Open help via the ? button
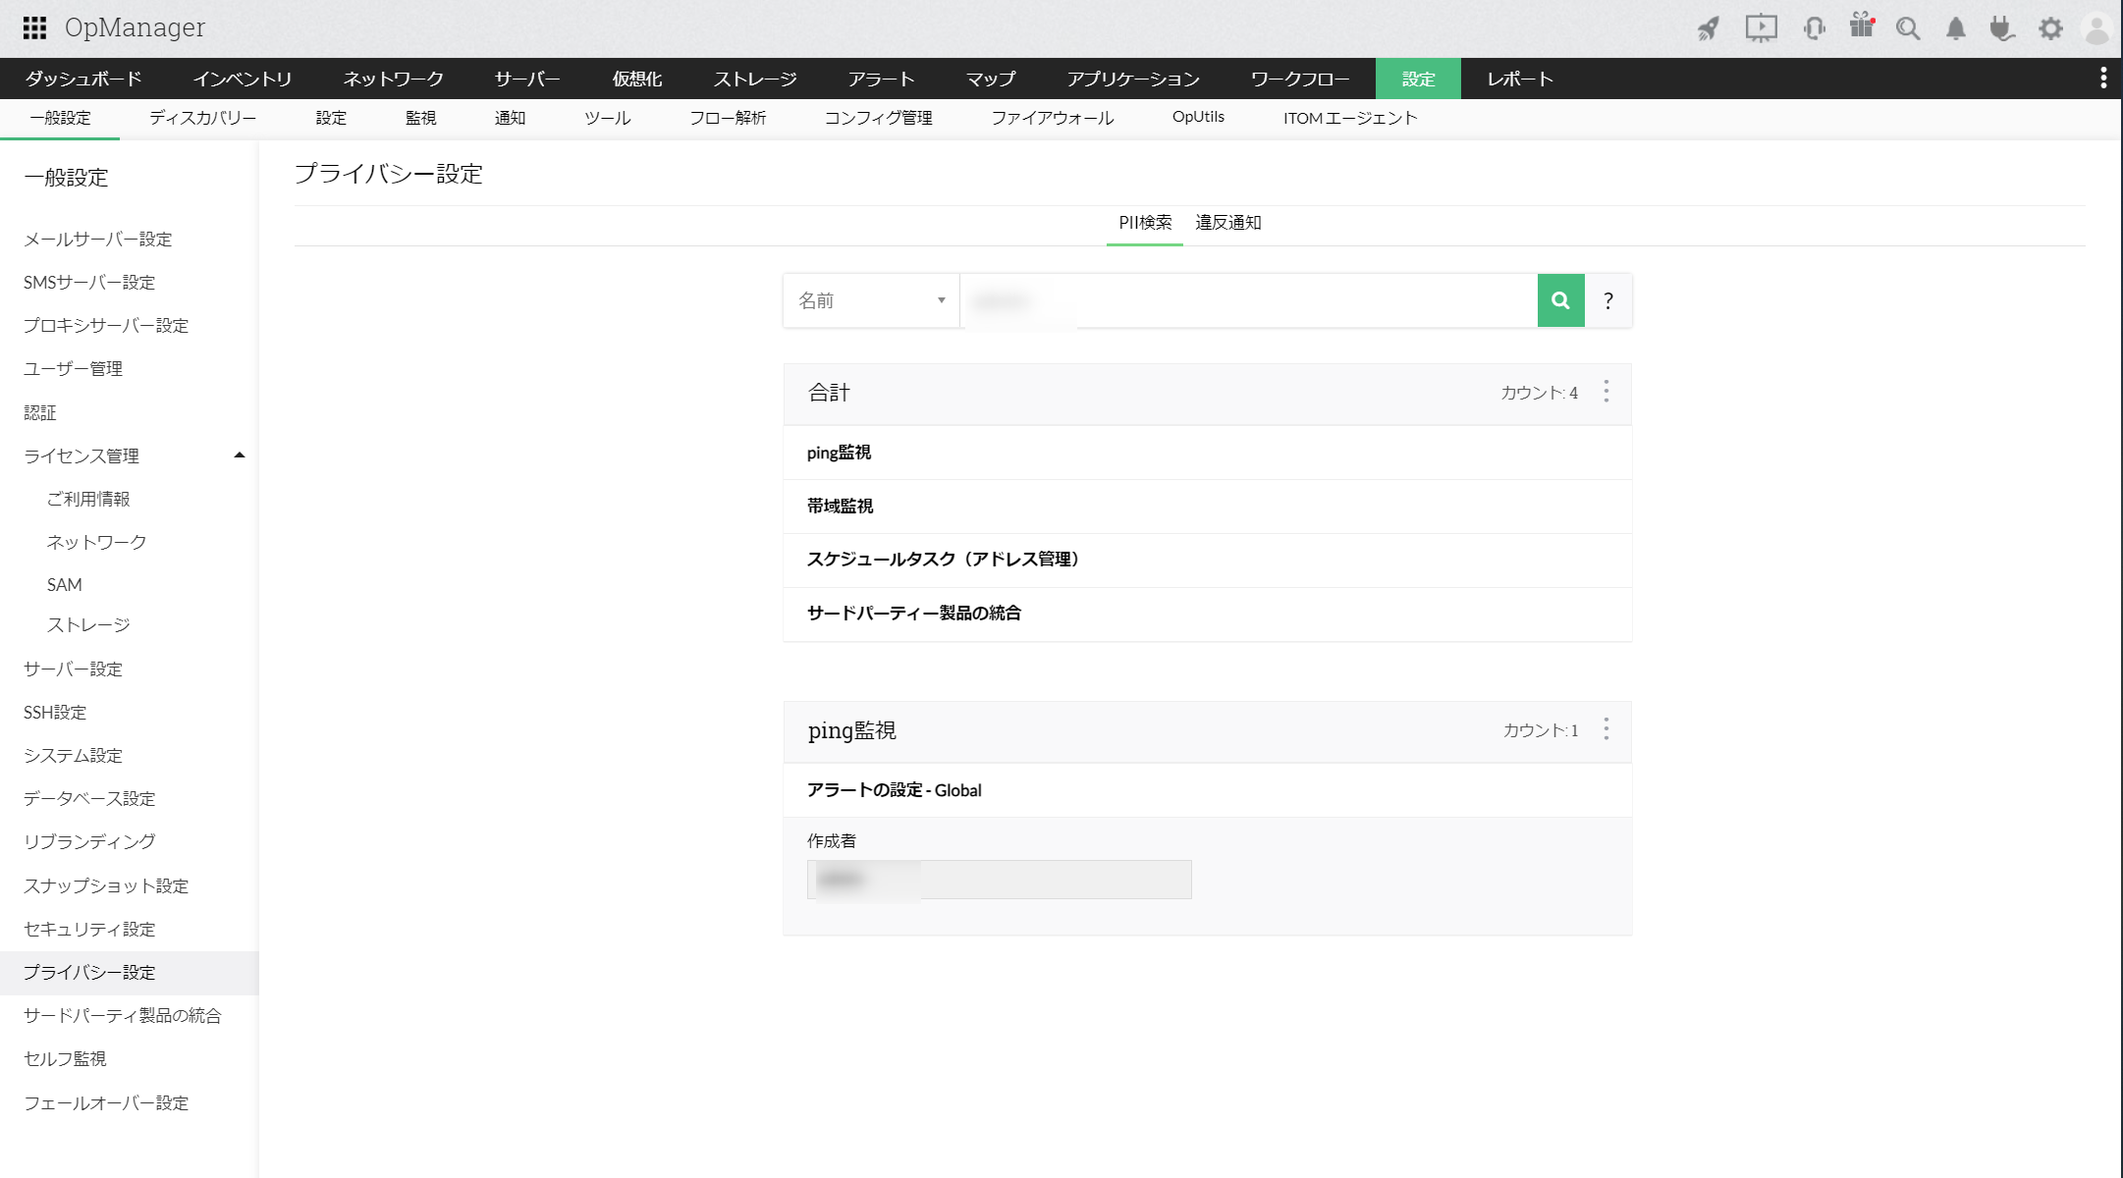This screenshot has height=1178, width=2123. point(1608,300)
